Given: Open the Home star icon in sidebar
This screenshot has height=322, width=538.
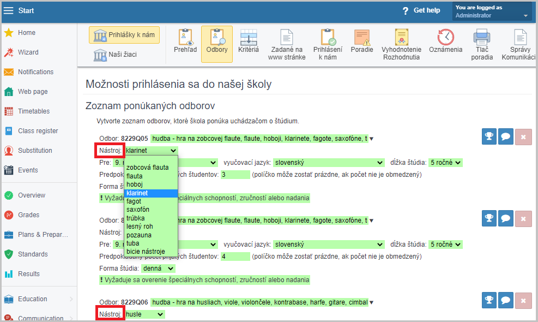Looking at the screenshot, I should click(x=9, y=33).
